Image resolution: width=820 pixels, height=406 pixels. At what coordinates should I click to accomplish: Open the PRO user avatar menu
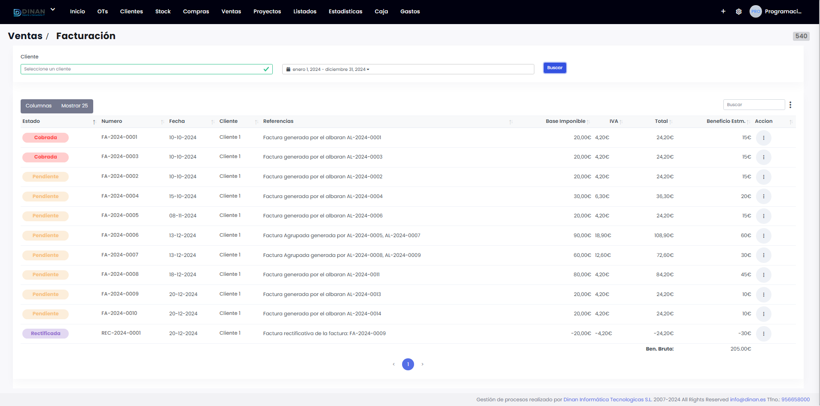coord(756,11)
